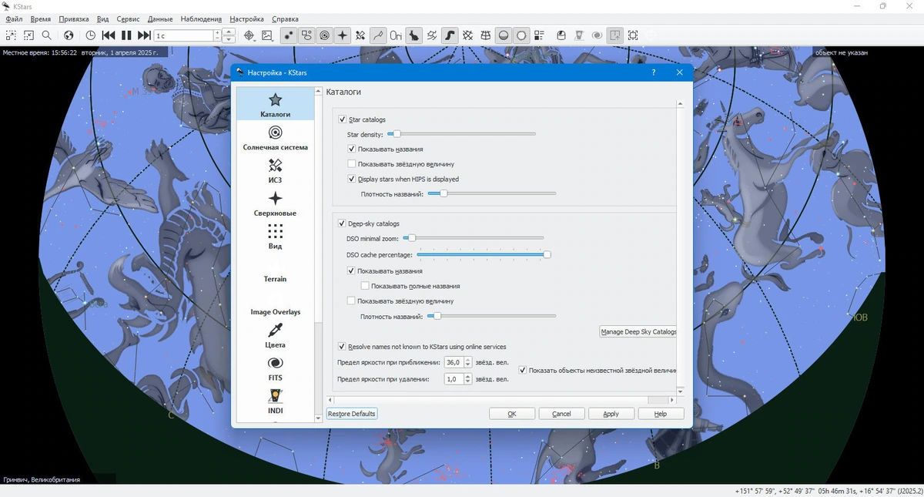The width and height of the screenshot is (924, 497).
Task: Click the zoom in toolbar icon
Action: tap(11, 35)
